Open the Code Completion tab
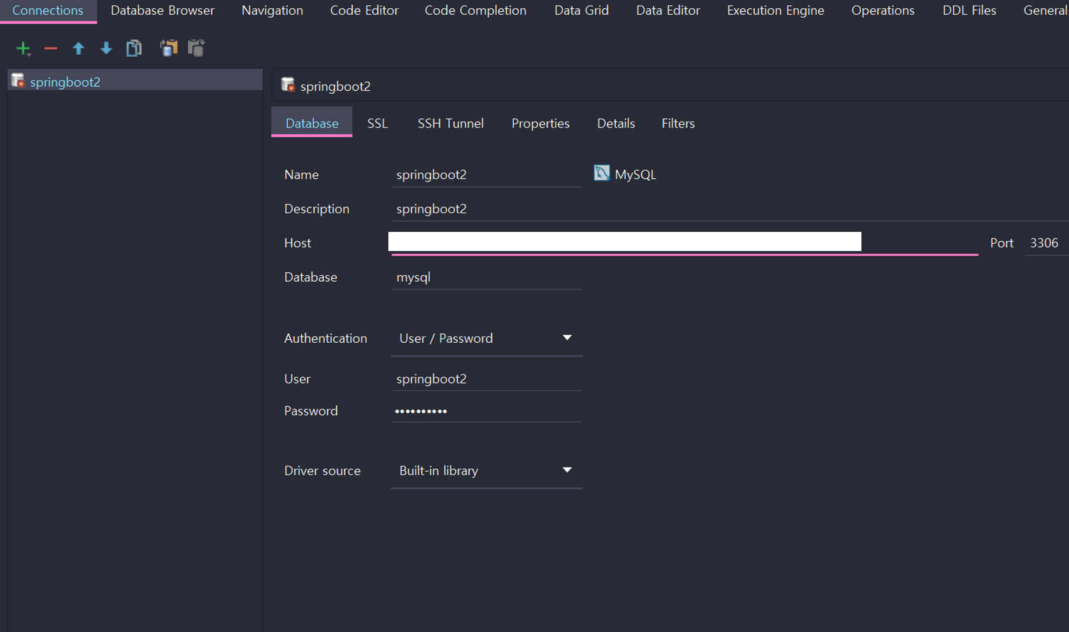 click(x=476, y=11)
